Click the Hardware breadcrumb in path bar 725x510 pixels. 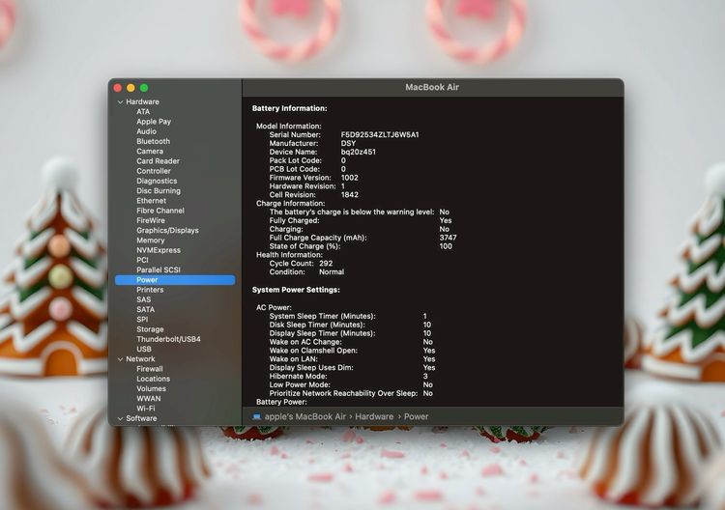click(x=374, y=416)
